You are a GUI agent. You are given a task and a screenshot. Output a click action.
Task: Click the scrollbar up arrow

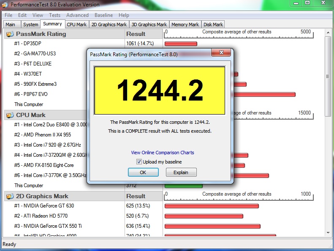pos(328,33)
